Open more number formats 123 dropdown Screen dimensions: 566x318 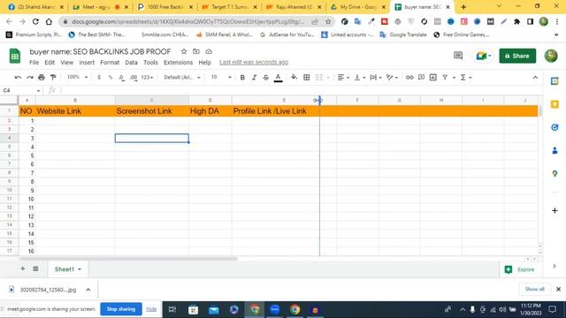click(x=147, y=77)
